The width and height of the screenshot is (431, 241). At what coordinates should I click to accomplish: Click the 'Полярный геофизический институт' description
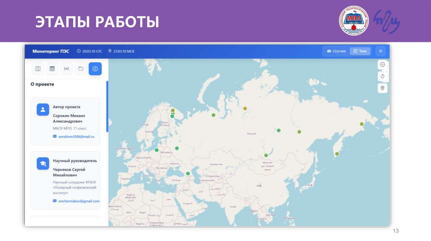click(x=74, y=188)
